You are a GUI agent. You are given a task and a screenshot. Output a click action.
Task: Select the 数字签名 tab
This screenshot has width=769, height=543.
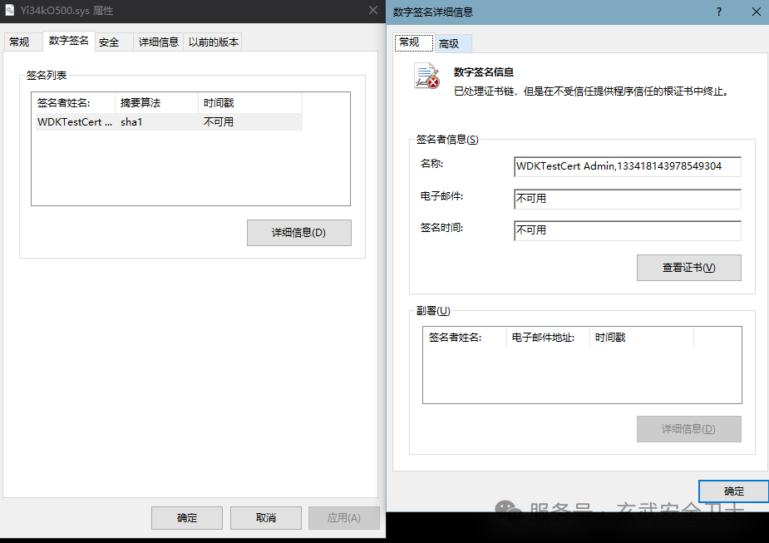pos(68,41)
